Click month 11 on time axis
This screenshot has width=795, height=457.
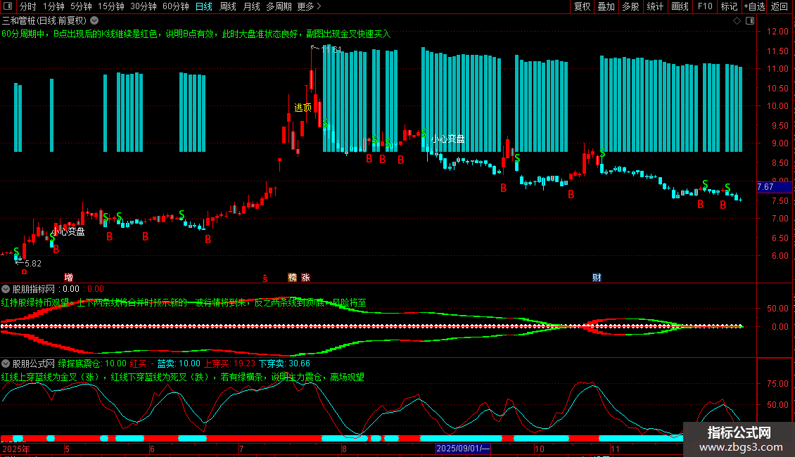coord(615,449)
